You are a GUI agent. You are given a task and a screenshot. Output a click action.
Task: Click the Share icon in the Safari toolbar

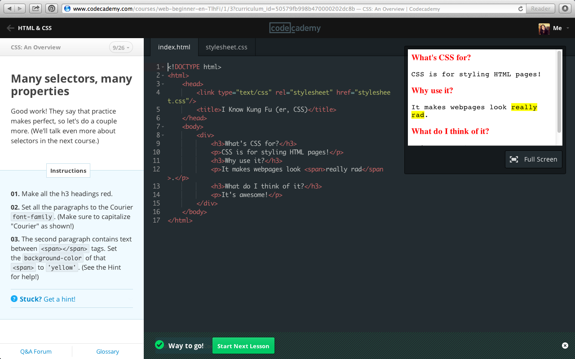tap(35, 8)
